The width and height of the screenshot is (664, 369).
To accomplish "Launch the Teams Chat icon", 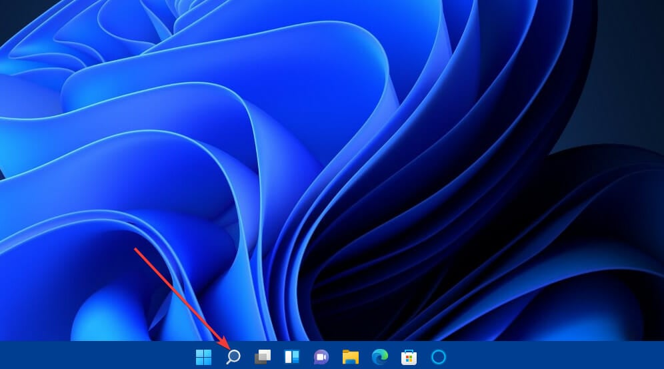I will [321, 357].
